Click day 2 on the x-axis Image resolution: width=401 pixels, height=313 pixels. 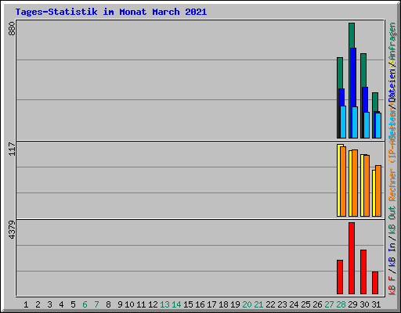tap(38, 304)
